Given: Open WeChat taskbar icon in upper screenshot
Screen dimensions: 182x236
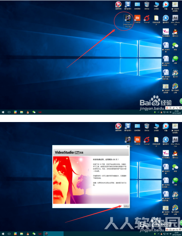Looking at the screenshot, I should click(x=34, y=112).
